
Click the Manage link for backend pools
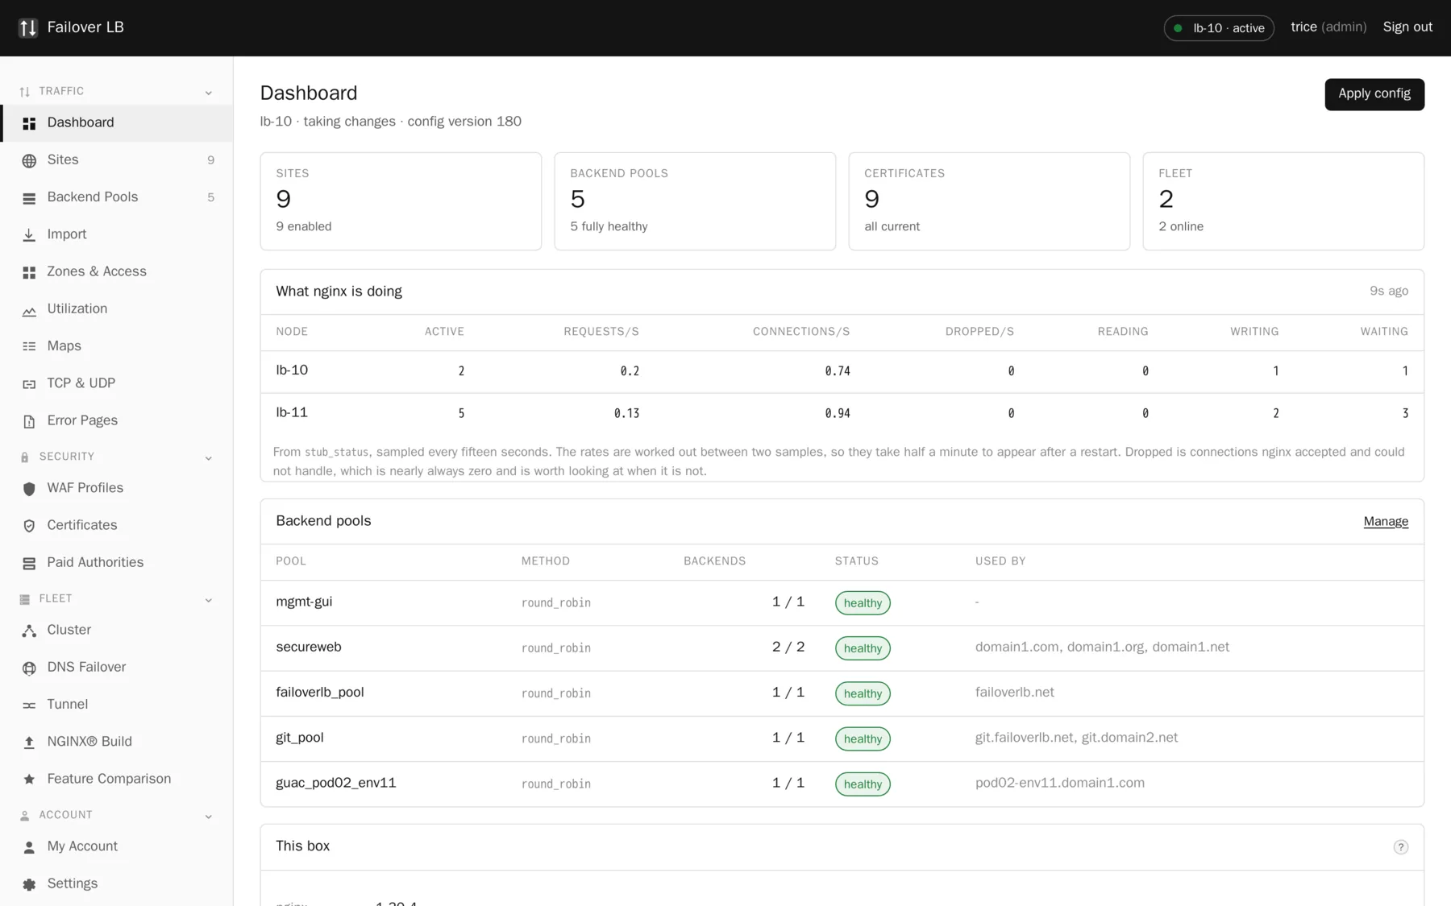tap(1386, 522)
